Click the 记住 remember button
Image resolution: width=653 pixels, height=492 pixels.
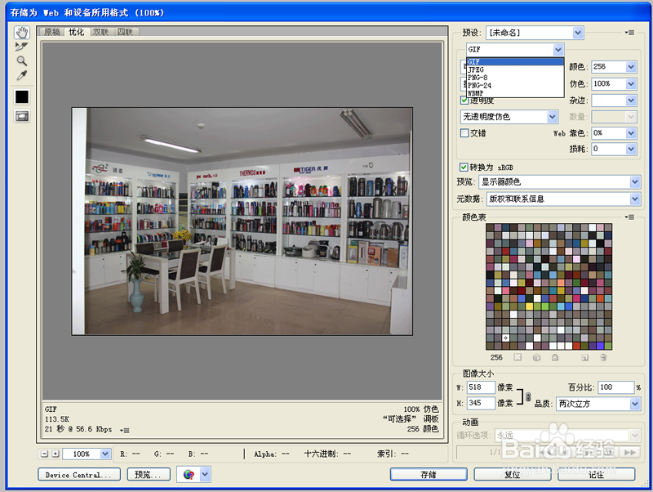[597, 475]
